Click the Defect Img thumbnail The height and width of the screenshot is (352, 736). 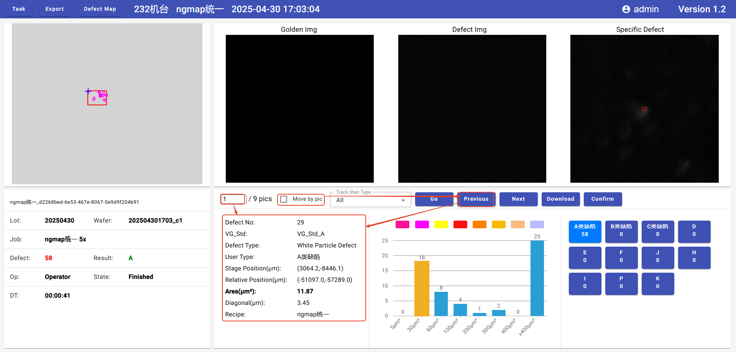(472, 109)
